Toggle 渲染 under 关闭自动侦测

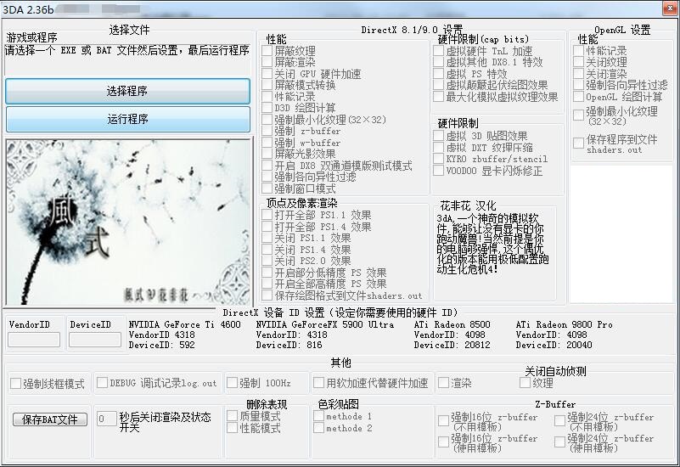tap(443, 382)
